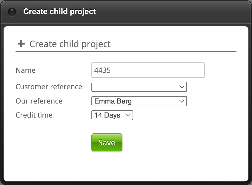Select the Emma Berg value text
The width and height of the screenshot is (252, 185).
click(113, 101)
